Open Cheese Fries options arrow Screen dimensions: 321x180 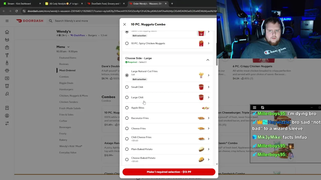coord(208,128)
